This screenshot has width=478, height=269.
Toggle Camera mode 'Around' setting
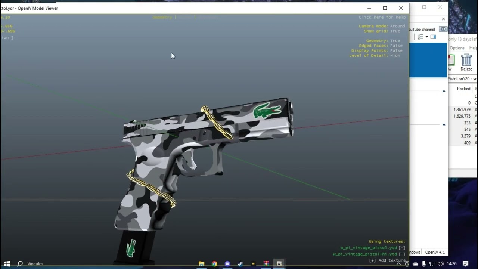pos(397,26)
